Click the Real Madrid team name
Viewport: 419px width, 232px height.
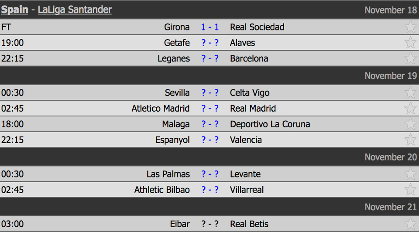pos(253,109)
